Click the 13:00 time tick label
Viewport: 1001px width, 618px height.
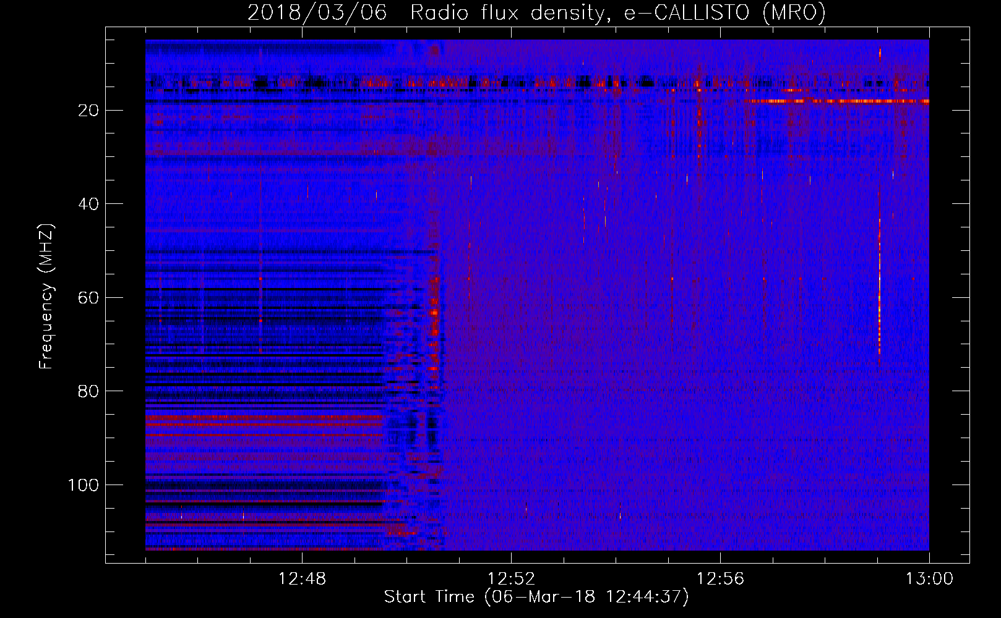tap(929, 579)
